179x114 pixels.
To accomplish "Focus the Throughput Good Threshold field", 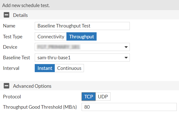I will click(129, 107).
